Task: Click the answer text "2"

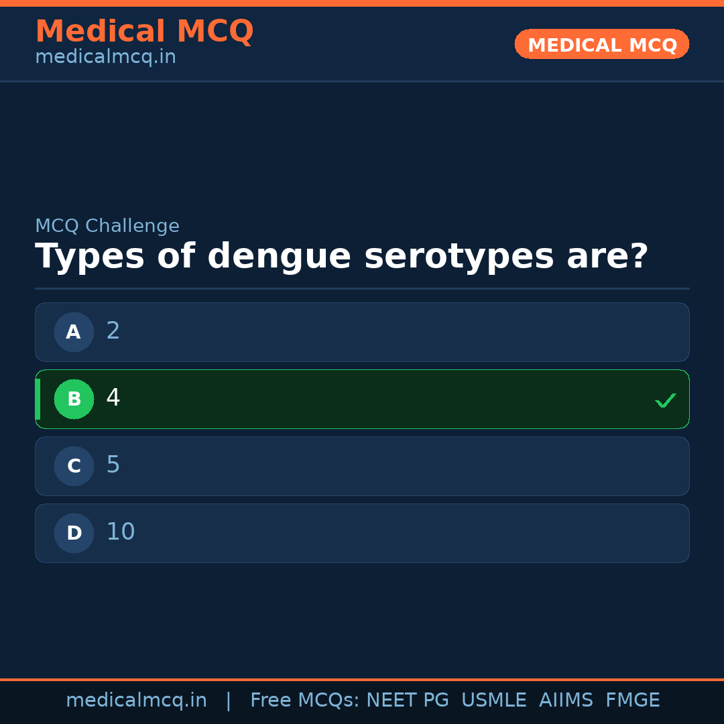Action: click(x=113, y=331)
